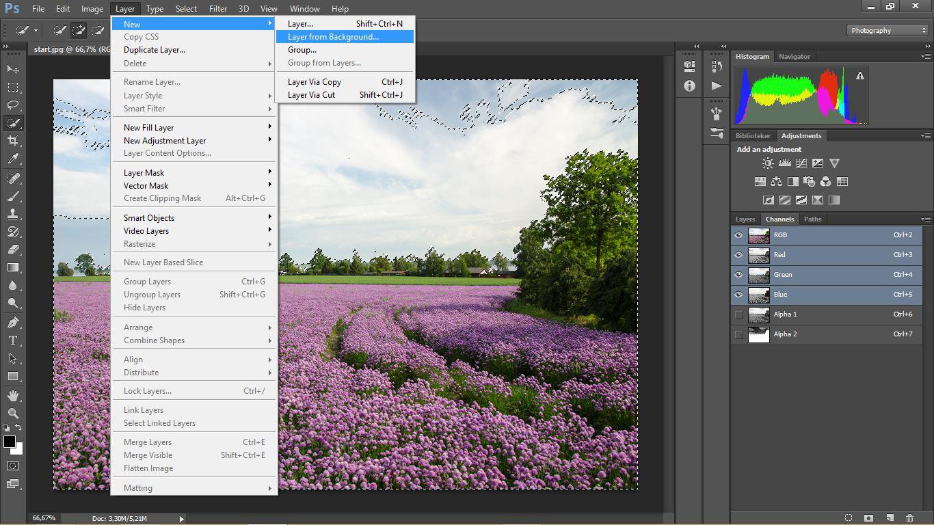Screen dimensions: 934x525
Task: Add a Brightness/Contrast adjustment
Action: (x=768, y=163)
